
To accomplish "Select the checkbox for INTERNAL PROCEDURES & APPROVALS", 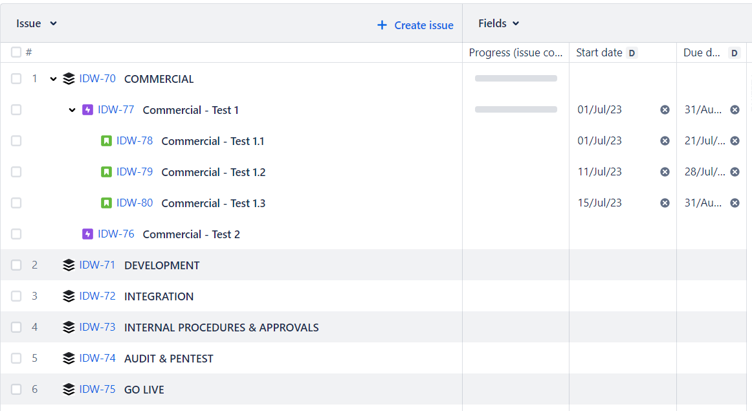I will pos(16,327).
